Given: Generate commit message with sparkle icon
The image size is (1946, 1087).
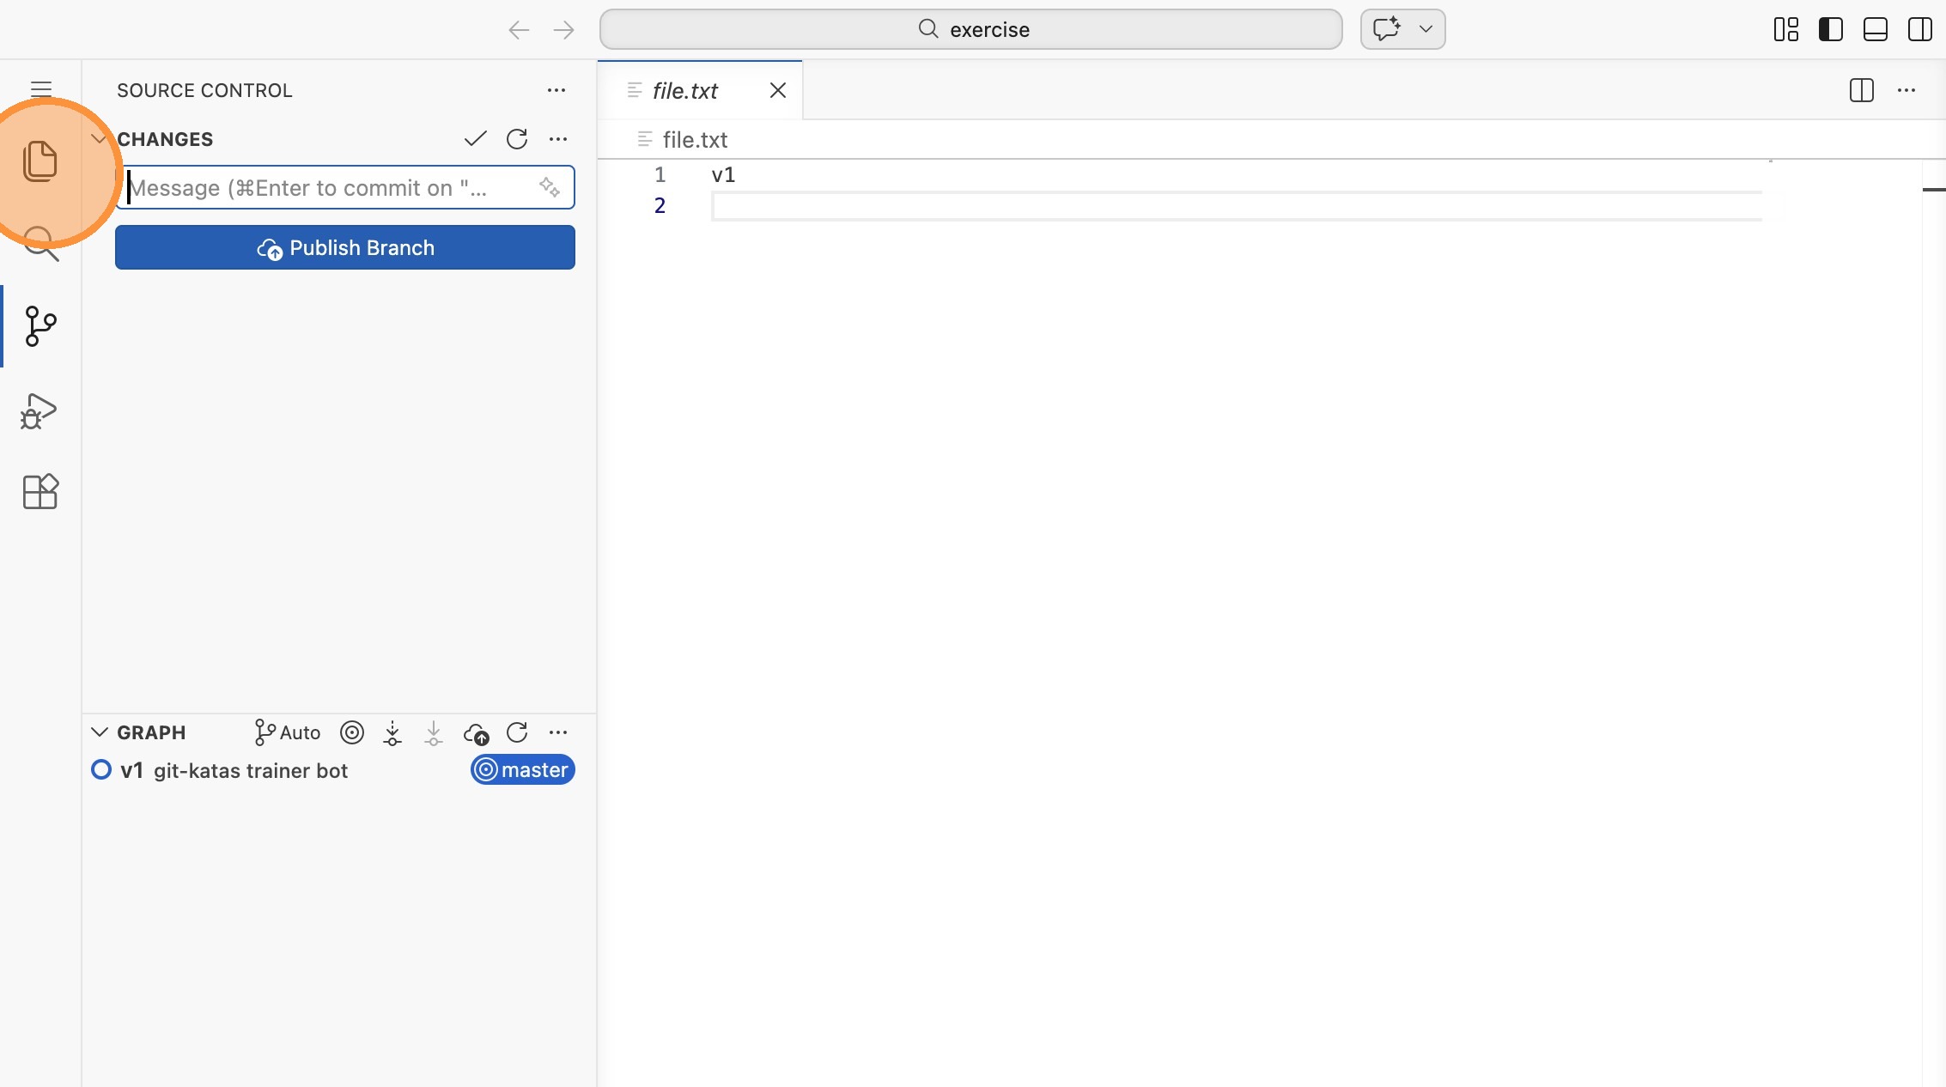Looking at the screenshot, I should coord(550,187).
